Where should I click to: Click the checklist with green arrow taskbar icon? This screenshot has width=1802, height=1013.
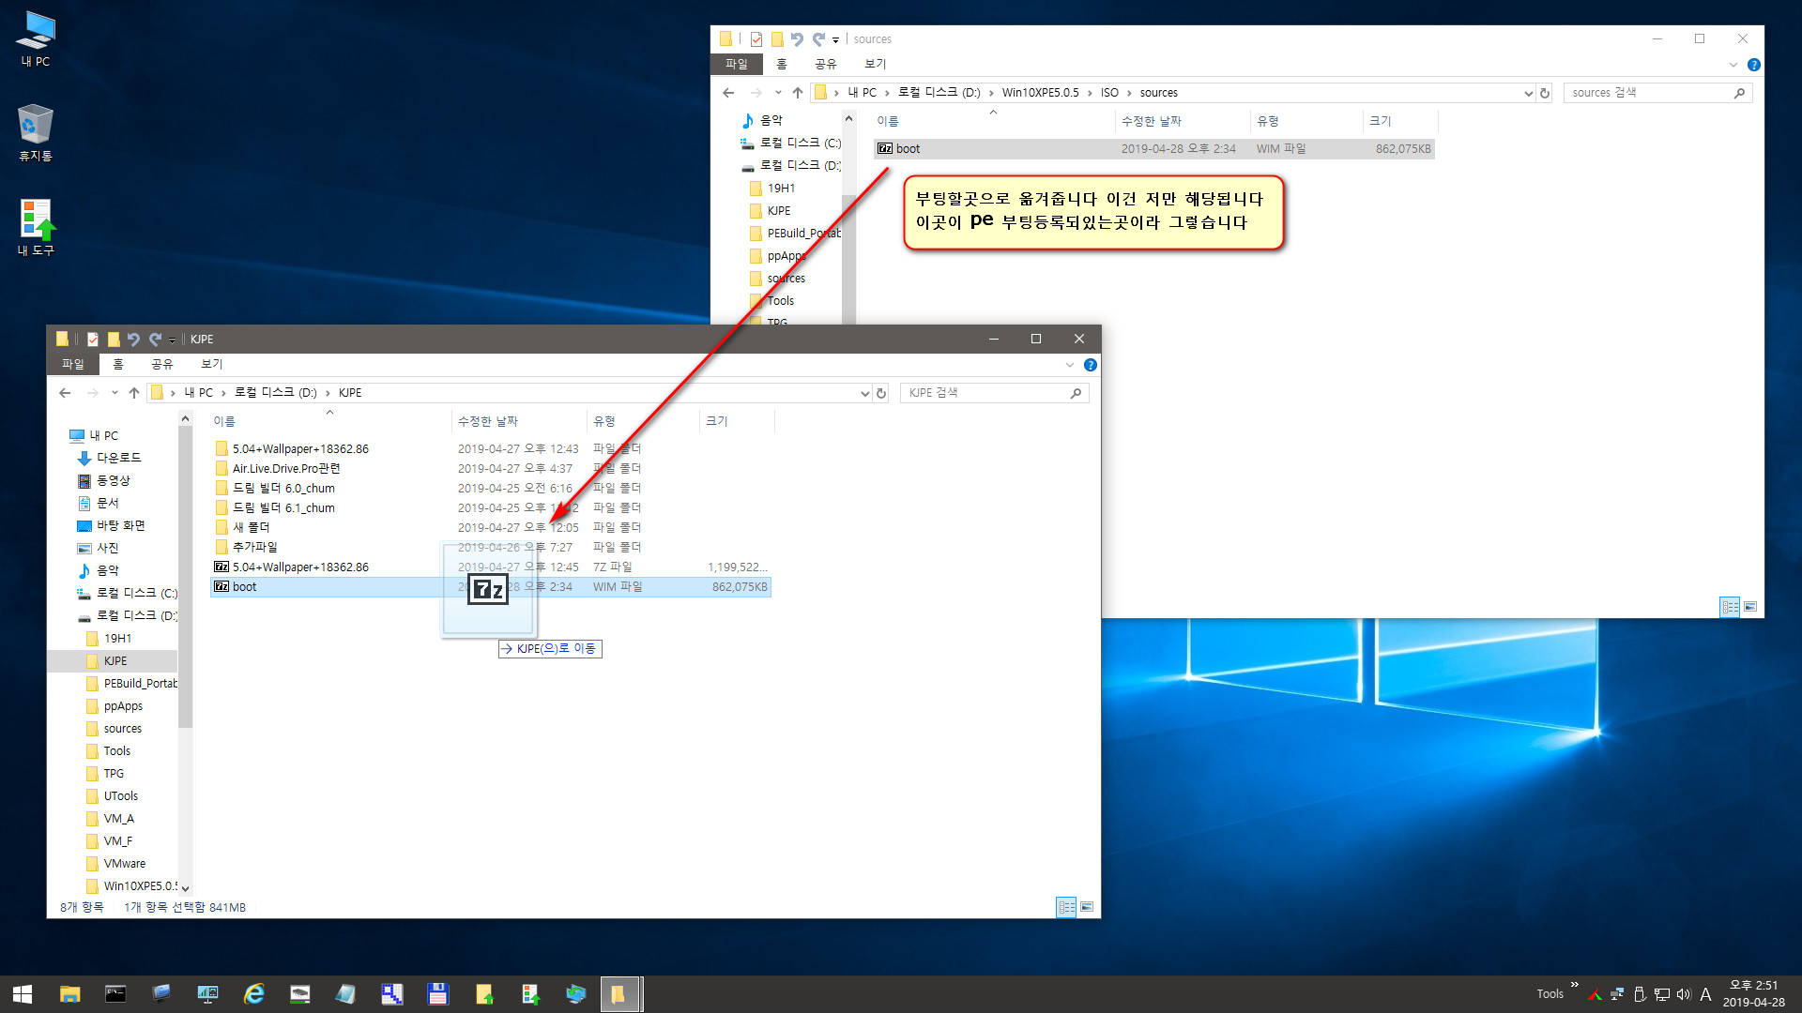(530, 994)
